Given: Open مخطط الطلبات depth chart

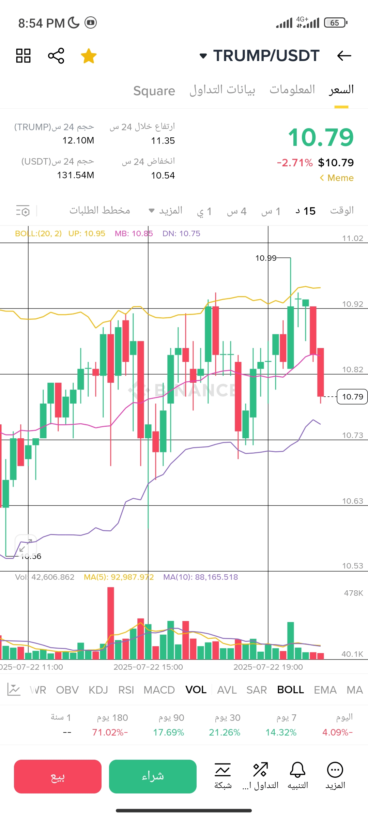Looking at the screenshot, I should click(100, 210).
